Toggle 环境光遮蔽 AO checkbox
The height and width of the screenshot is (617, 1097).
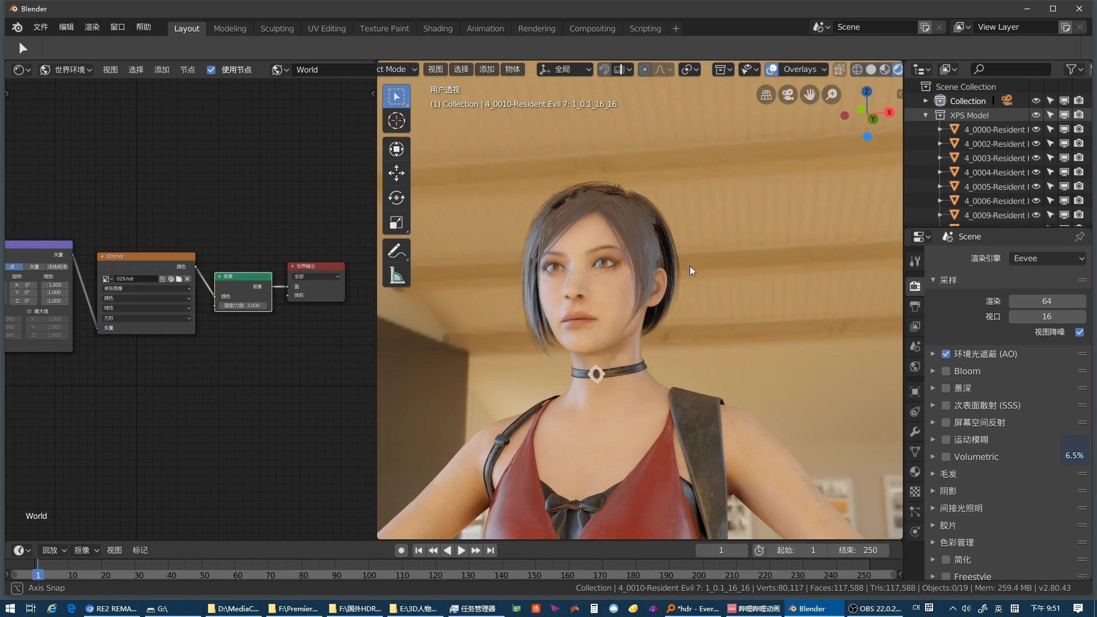[947, 353]
